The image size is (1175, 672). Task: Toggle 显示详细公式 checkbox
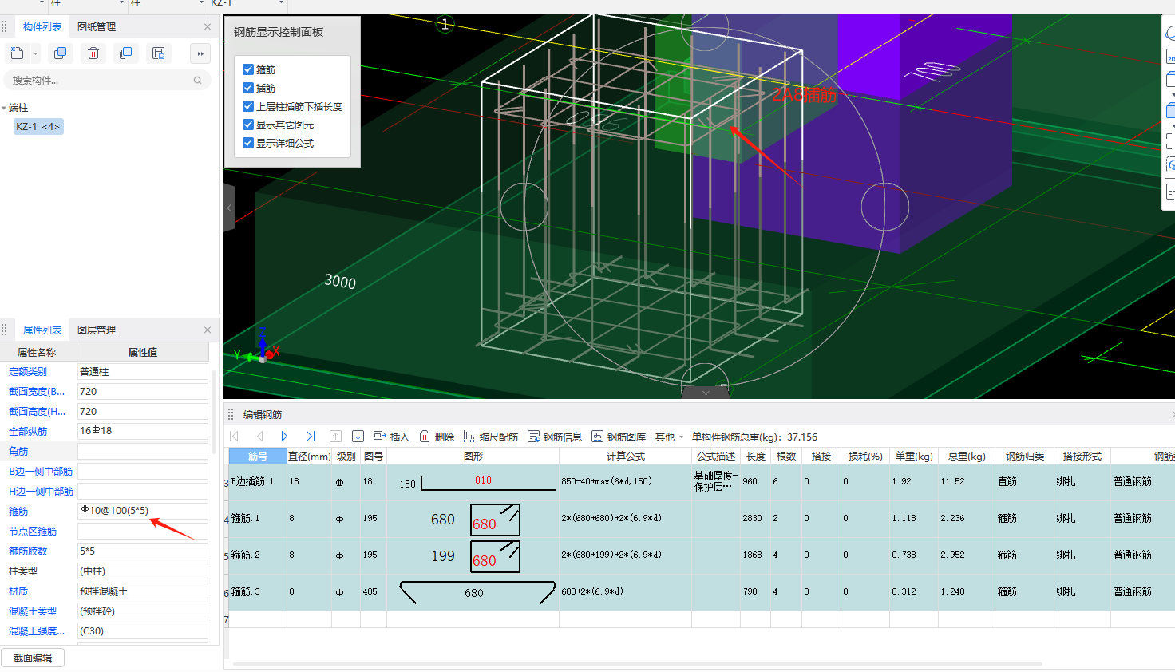pyautogui.click(x=248, y=143)
